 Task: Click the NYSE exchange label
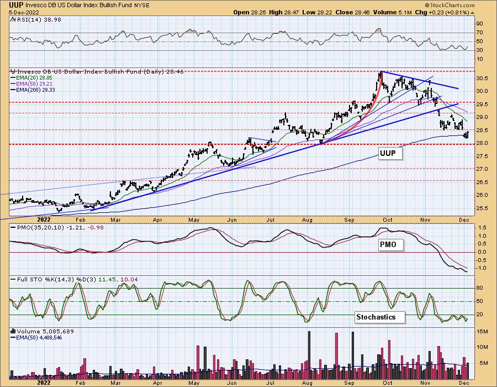coord(142,6)
